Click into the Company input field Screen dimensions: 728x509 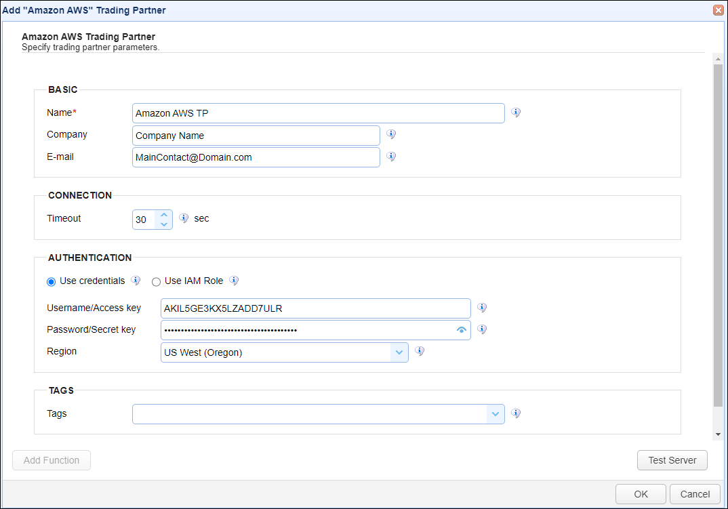(x=256, y=136)
